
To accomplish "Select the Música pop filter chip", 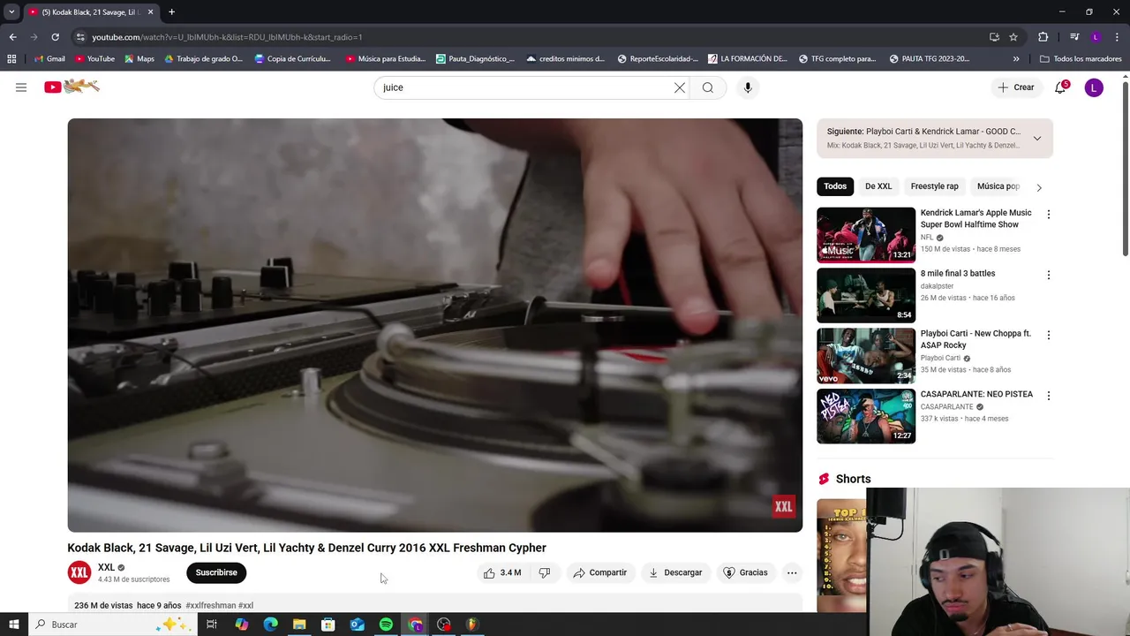I will 998,186.
